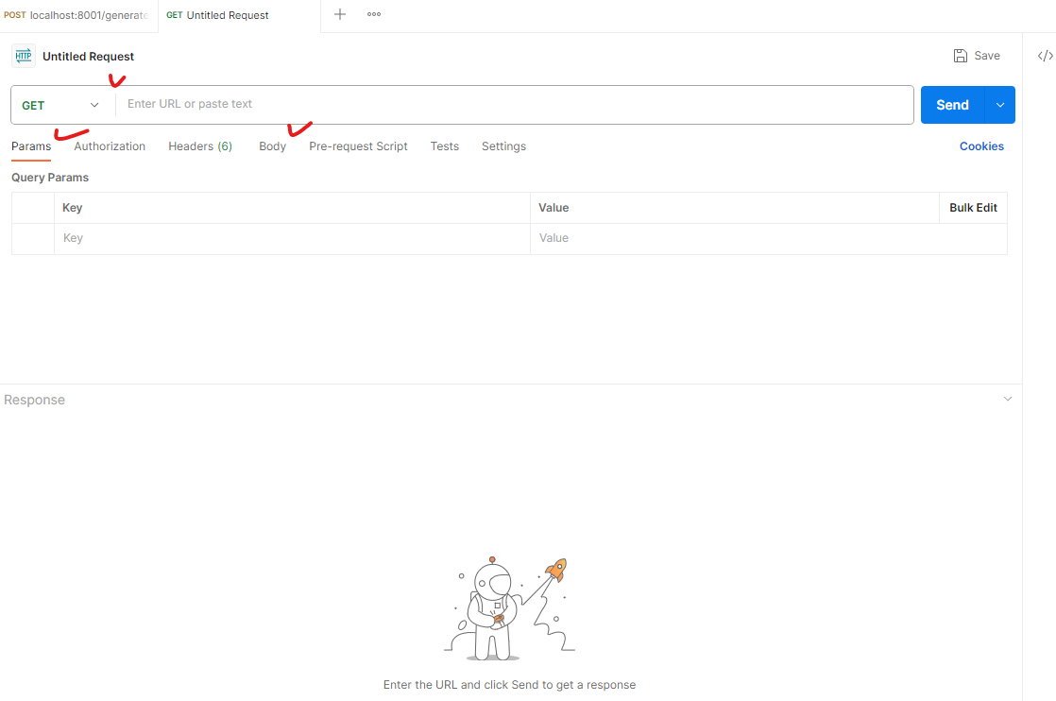Image resolution: width=1056 pixels, height=701 pixels.
Task: Click the query param Key input cell
Action: pyautogui.click(x=292, y=238)
